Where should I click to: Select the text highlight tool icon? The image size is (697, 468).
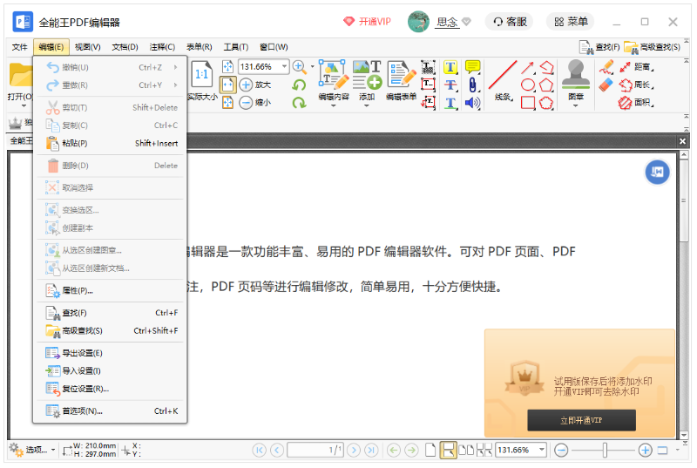pos(450,67)
